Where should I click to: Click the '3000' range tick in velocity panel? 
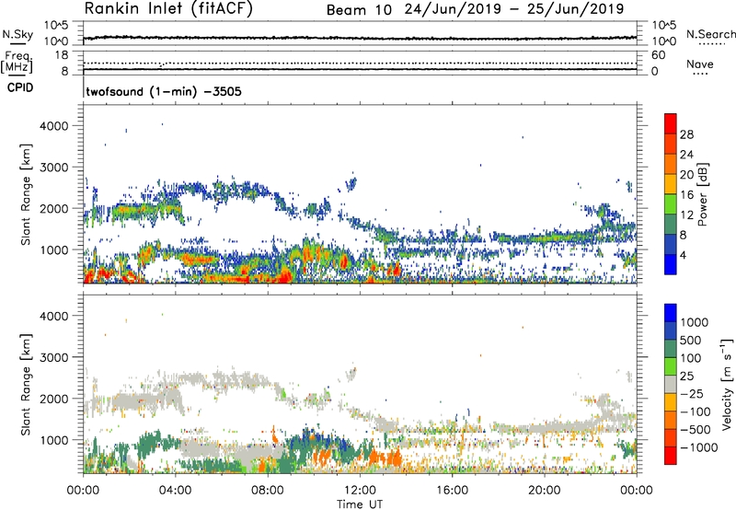(x=53, y=357)
